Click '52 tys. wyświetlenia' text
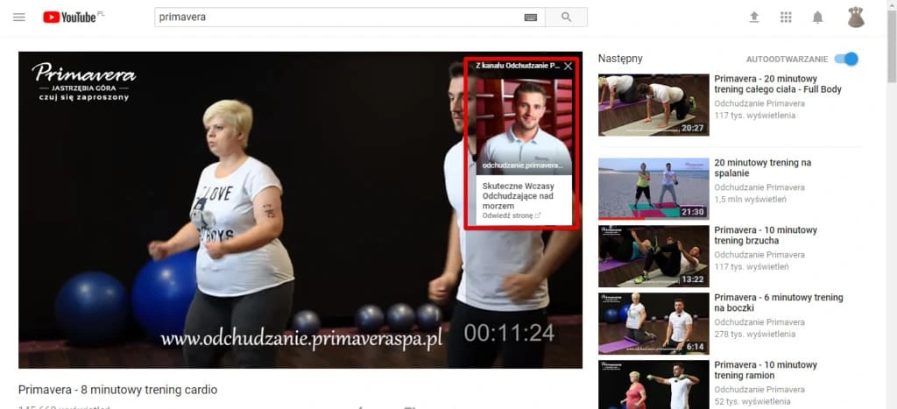Screen dimensions: 897x409 click(x=752, y=402)
